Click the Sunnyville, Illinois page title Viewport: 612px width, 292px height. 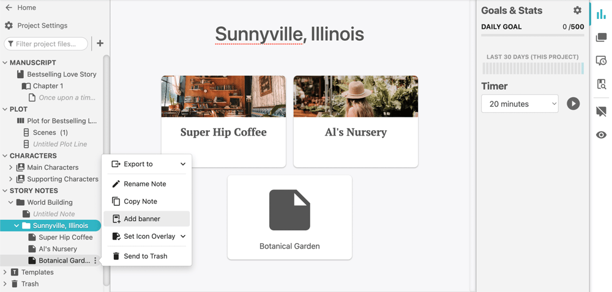289,34
